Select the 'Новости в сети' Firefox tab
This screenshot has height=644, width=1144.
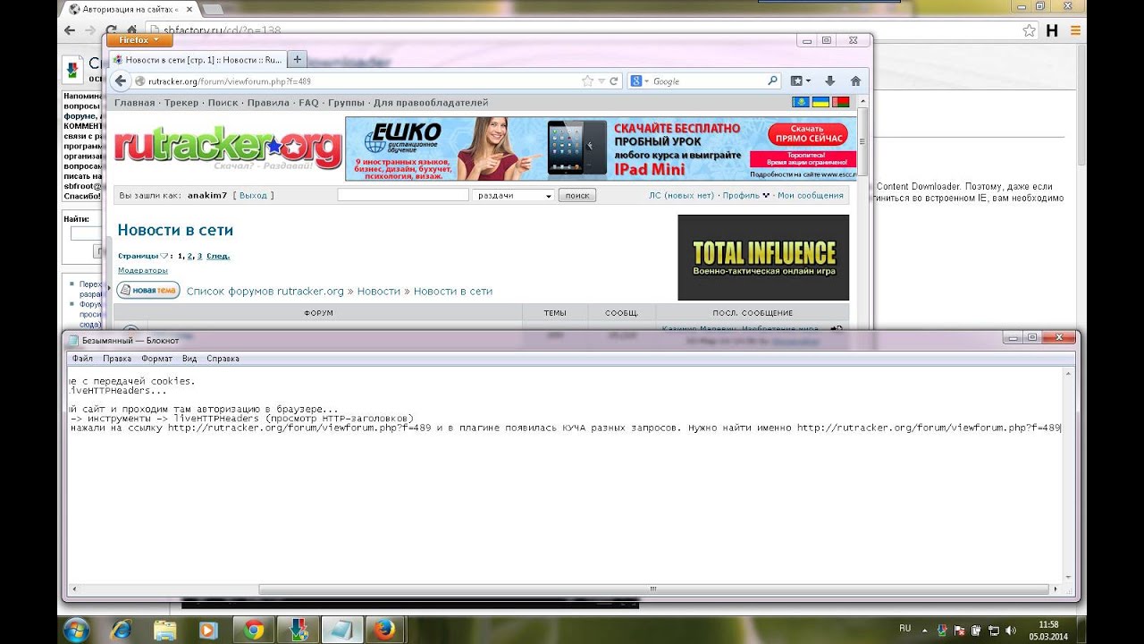pos(197,59)
